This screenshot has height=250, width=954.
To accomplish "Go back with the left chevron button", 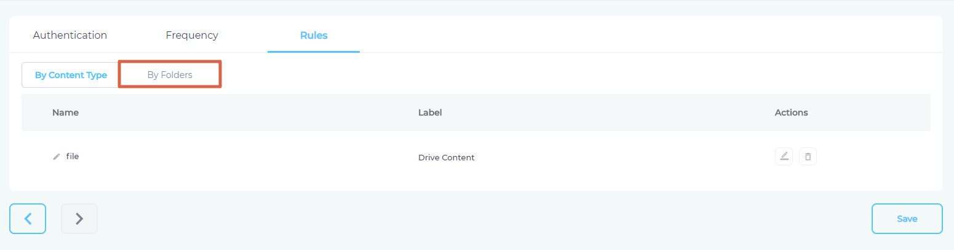I will [x=28, y=219].
